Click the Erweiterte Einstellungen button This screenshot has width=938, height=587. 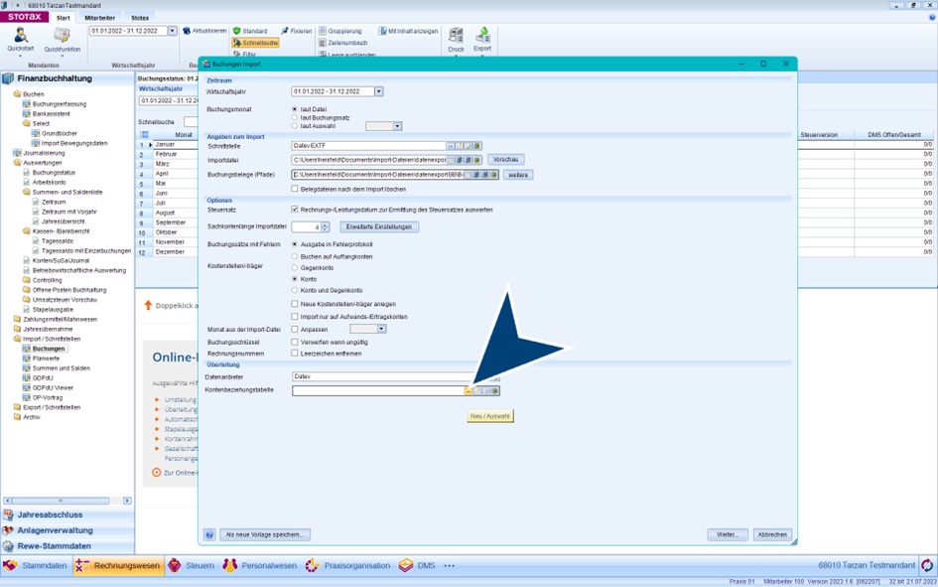380,226
